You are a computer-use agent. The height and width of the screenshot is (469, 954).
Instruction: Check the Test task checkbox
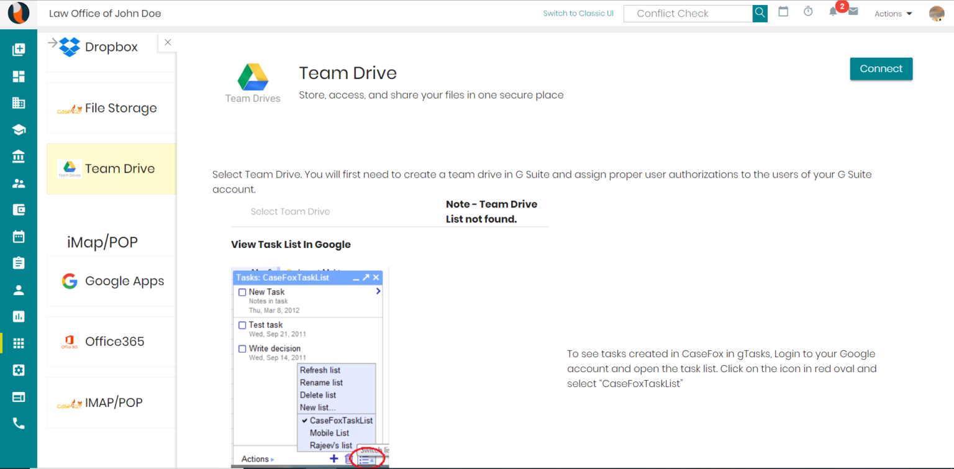pos(242,324)
